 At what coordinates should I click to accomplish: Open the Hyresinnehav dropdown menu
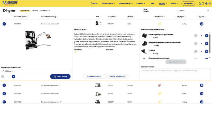[x=108, y=4]
